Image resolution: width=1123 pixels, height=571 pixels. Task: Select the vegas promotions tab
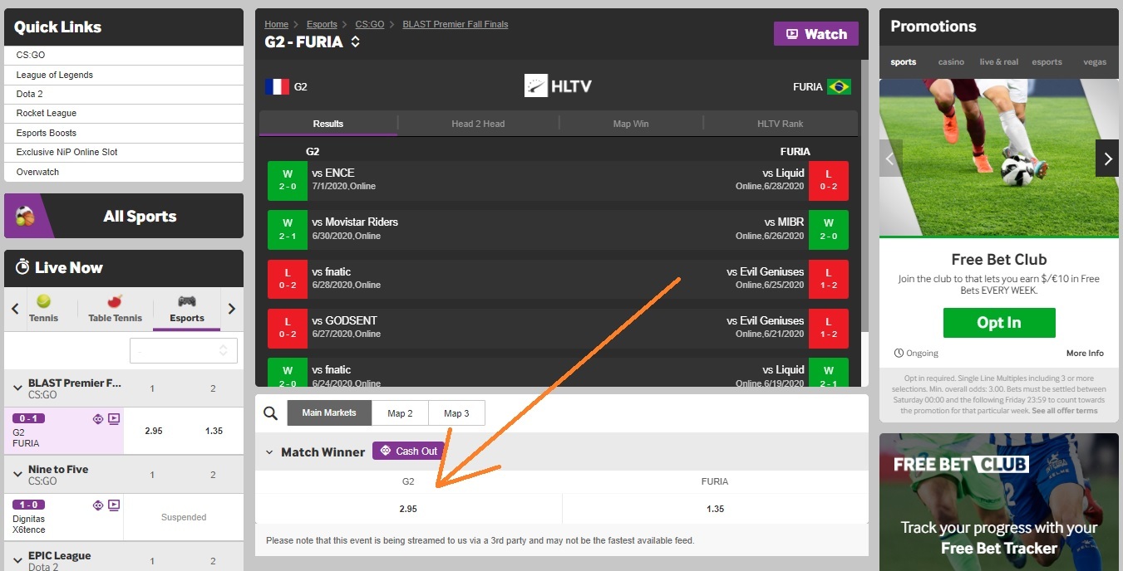pyautogui.click(x=1095, y=61)
